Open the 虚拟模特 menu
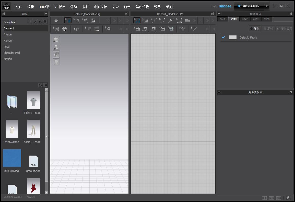The height and width of the screenshot is (202, 295). [x=100, y=7]
